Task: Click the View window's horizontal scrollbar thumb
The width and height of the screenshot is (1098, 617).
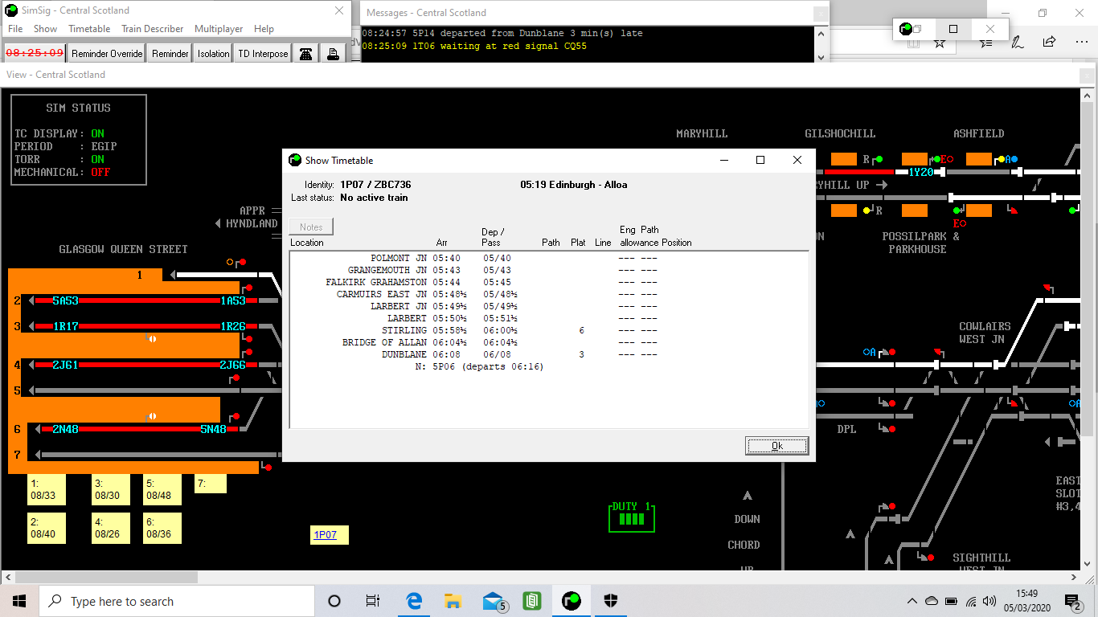Action: click(x=106, y=577)
